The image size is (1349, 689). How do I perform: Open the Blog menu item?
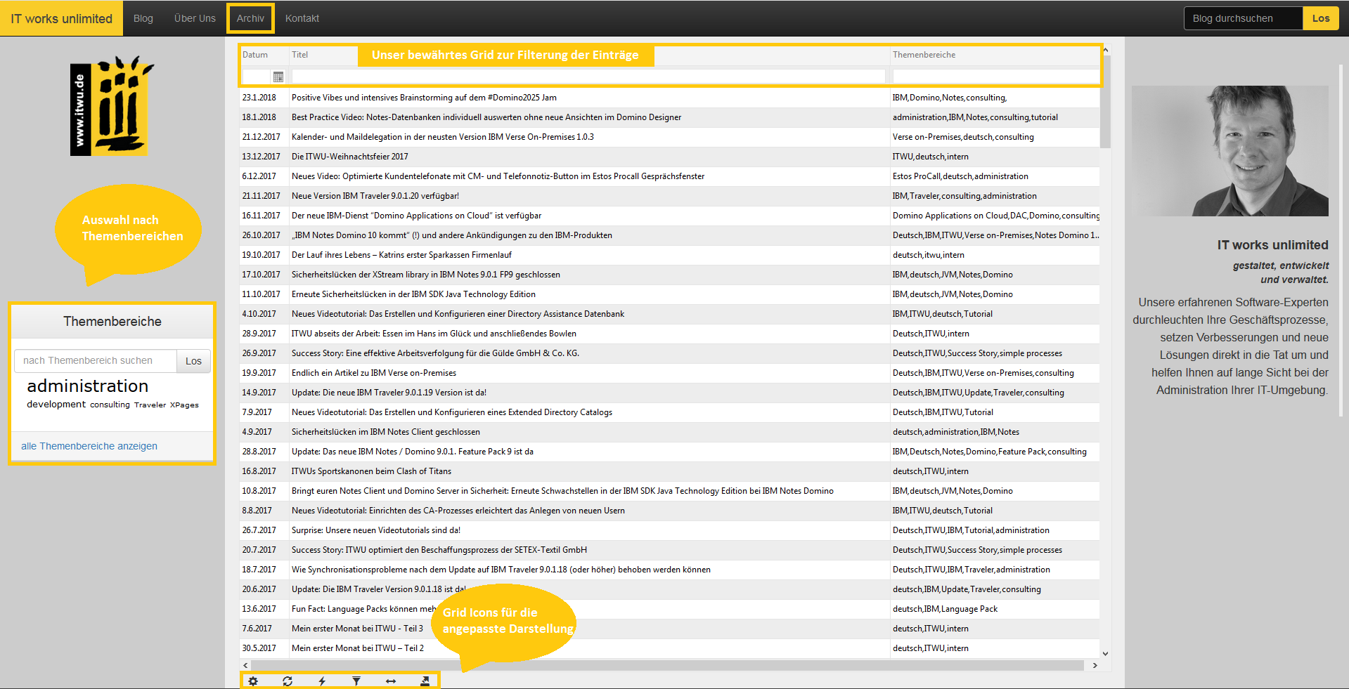(143, 18)
